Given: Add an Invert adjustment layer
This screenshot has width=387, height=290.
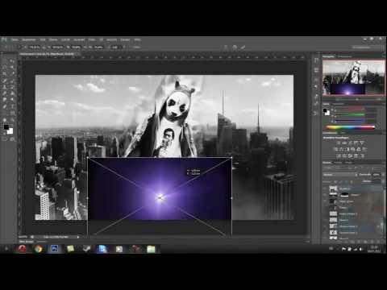Looking at the screenshot, I should click(339, 155).
